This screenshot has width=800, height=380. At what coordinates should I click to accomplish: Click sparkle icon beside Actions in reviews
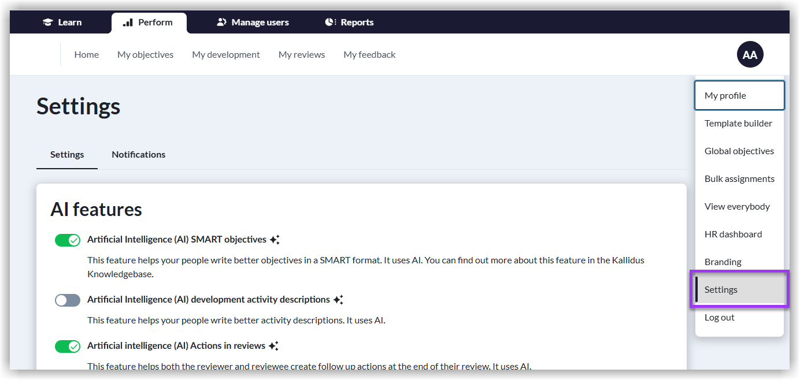273,346
